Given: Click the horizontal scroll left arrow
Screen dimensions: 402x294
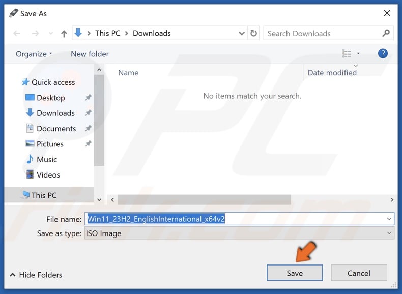Looking at the screenshot, I should tap(112, 200).
